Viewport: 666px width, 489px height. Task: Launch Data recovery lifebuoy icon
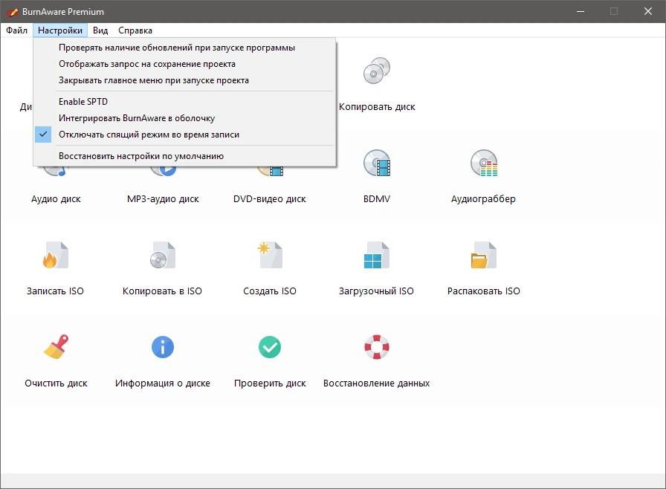(x=377, y=347)
